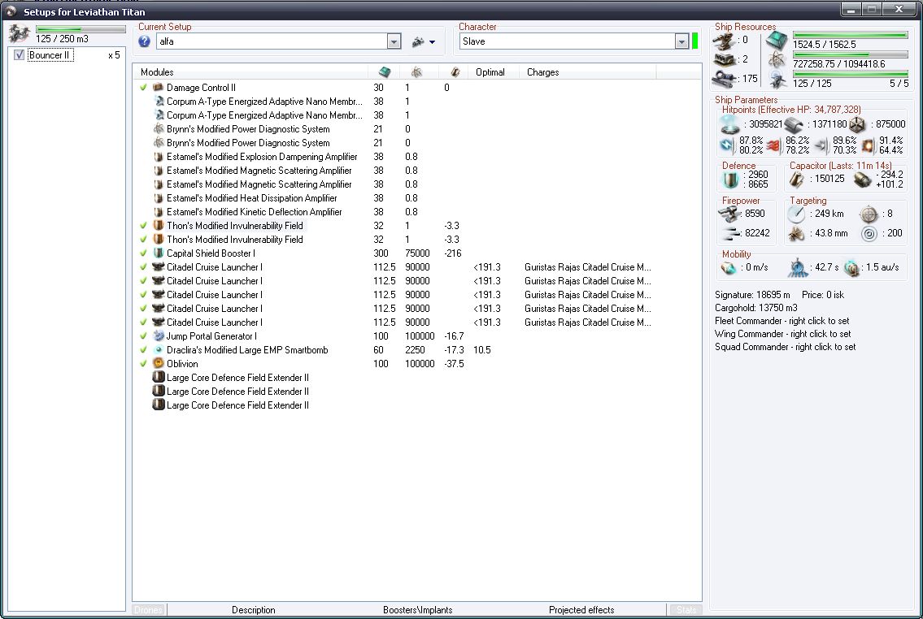Switch to the Description tab

coord(253,609)
